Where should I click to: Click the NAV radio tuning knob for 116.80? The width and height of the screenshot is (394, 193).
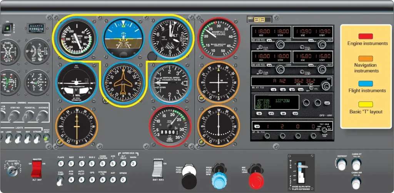point(321,69)
